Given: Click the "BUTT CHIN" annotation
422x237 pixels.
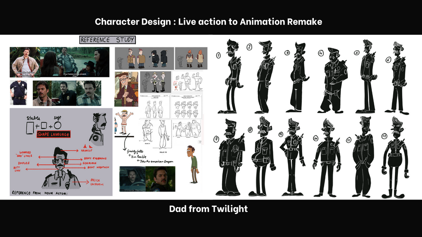Looking at the screenshot, I should [17, 169].
